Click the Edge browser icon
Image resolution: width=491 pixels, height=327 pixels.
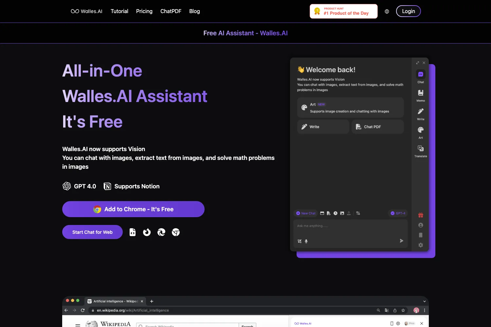click(x=161, y=232)
